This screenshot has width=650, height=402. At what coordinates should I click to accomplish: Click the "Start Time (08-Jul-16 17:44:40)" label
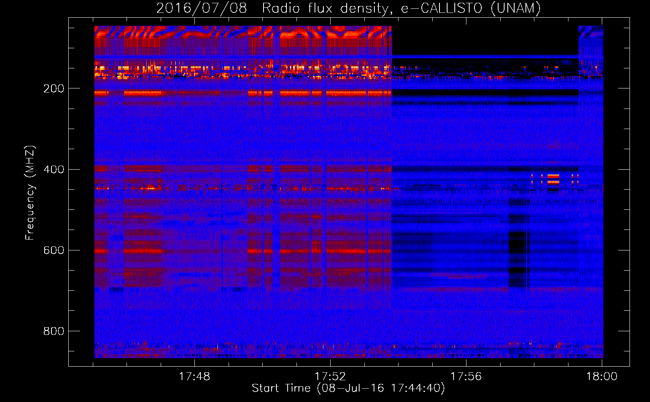tap(348, 388)
